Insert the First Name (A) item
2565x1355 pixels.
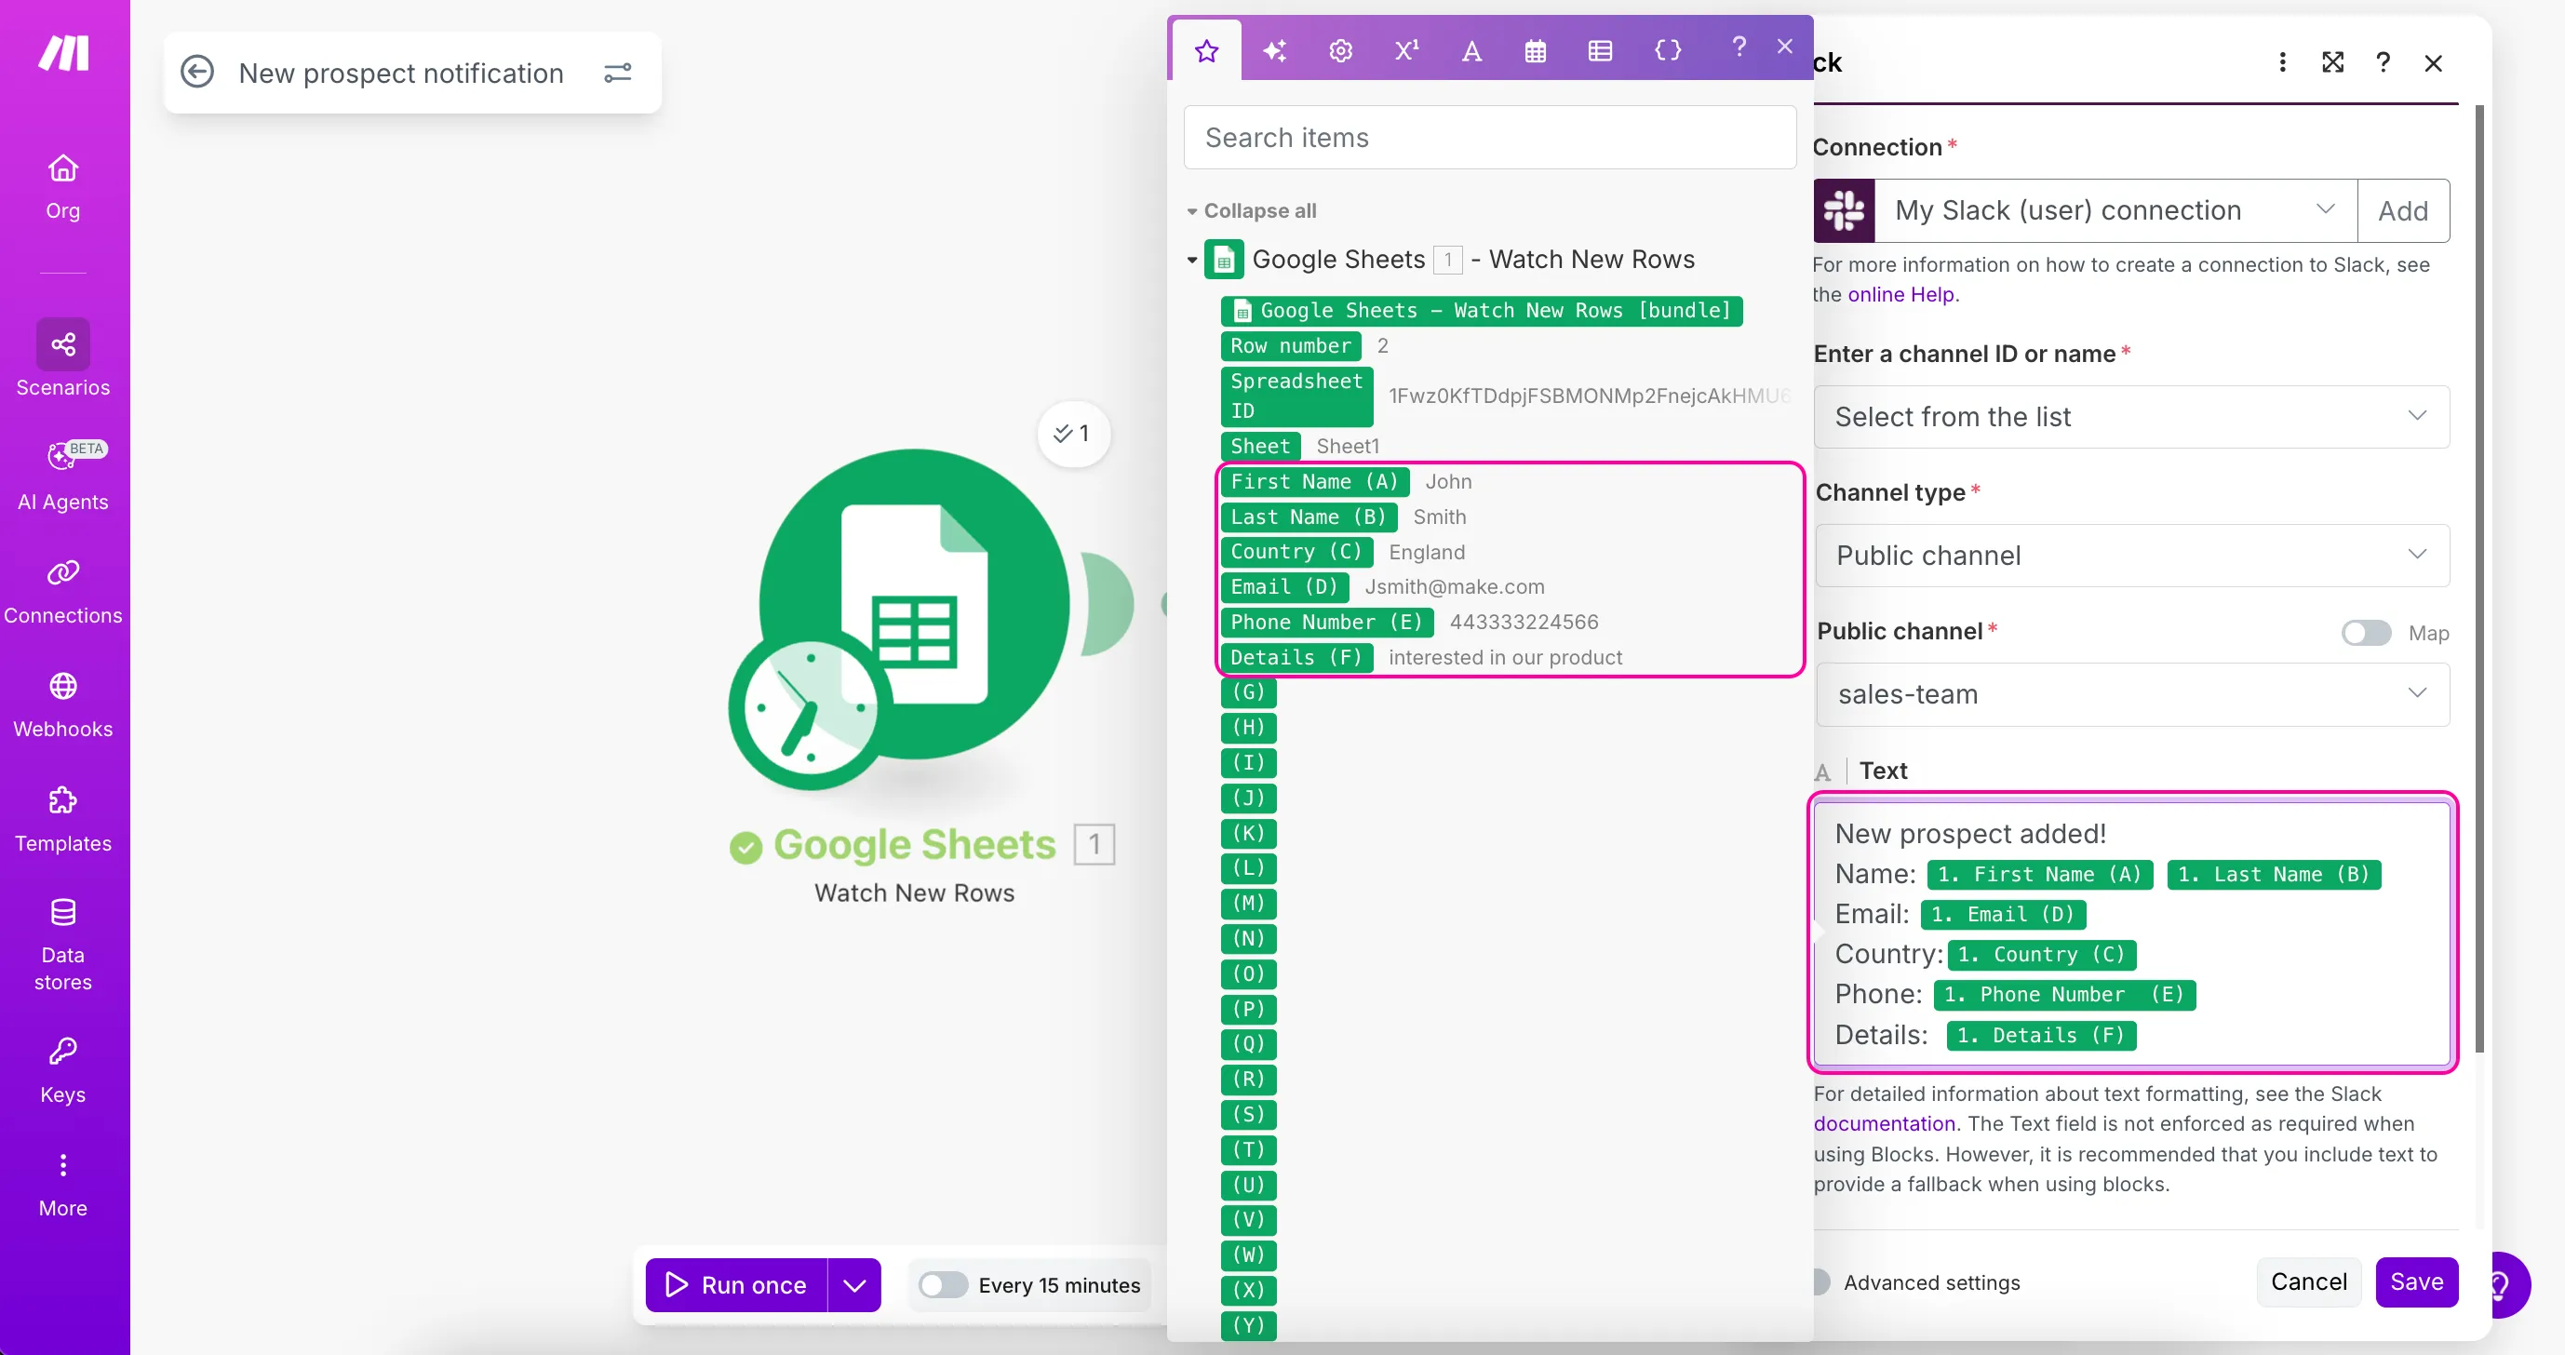(1314, 482)
